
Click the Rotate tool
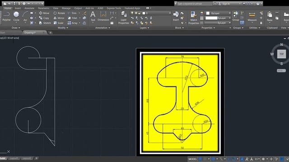[59, 13]
